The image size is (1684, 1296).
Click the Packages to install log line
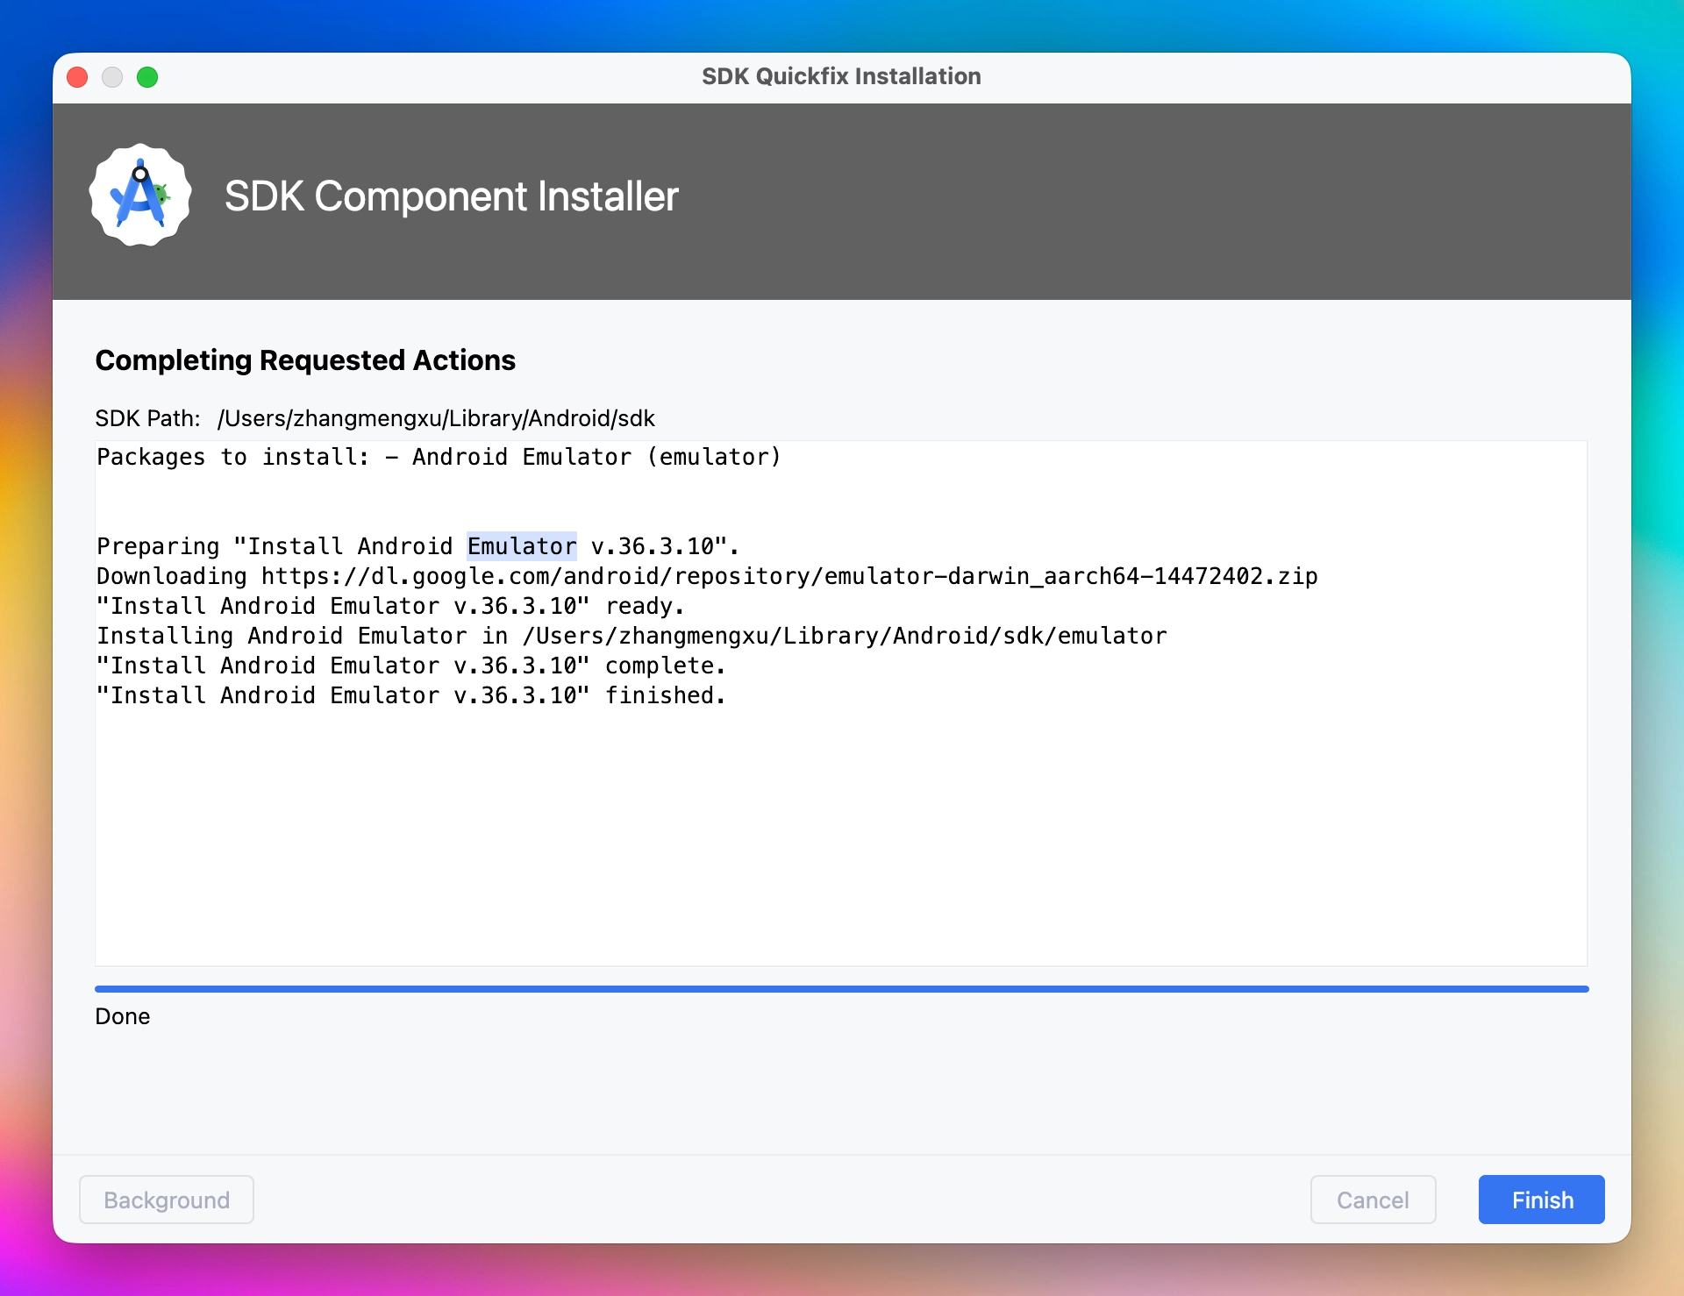pyautogui.click(x=439, y=457)
